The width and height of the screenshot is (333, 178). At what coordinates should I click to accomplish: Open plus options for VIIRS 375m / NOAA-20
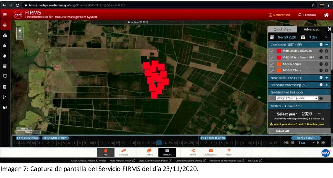pyautogui.click(x=326, y=51)
